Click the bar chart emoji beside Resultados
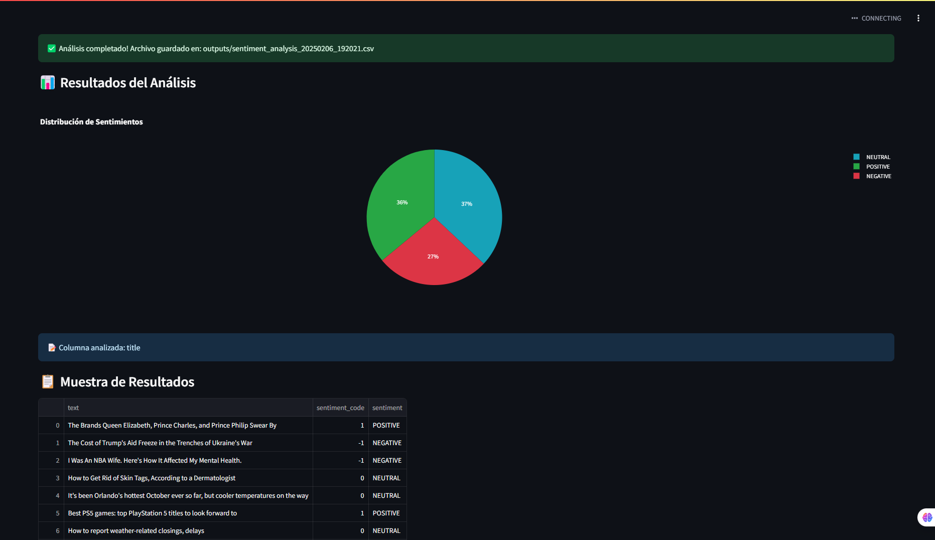The height and width of the screenshot is (540, 935). 48,82
